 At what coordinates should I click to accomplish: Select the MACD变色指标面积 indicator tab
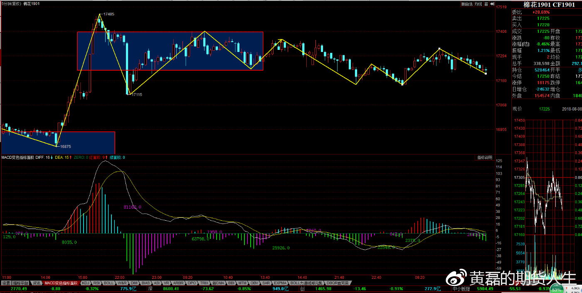(x=61, y=283)
